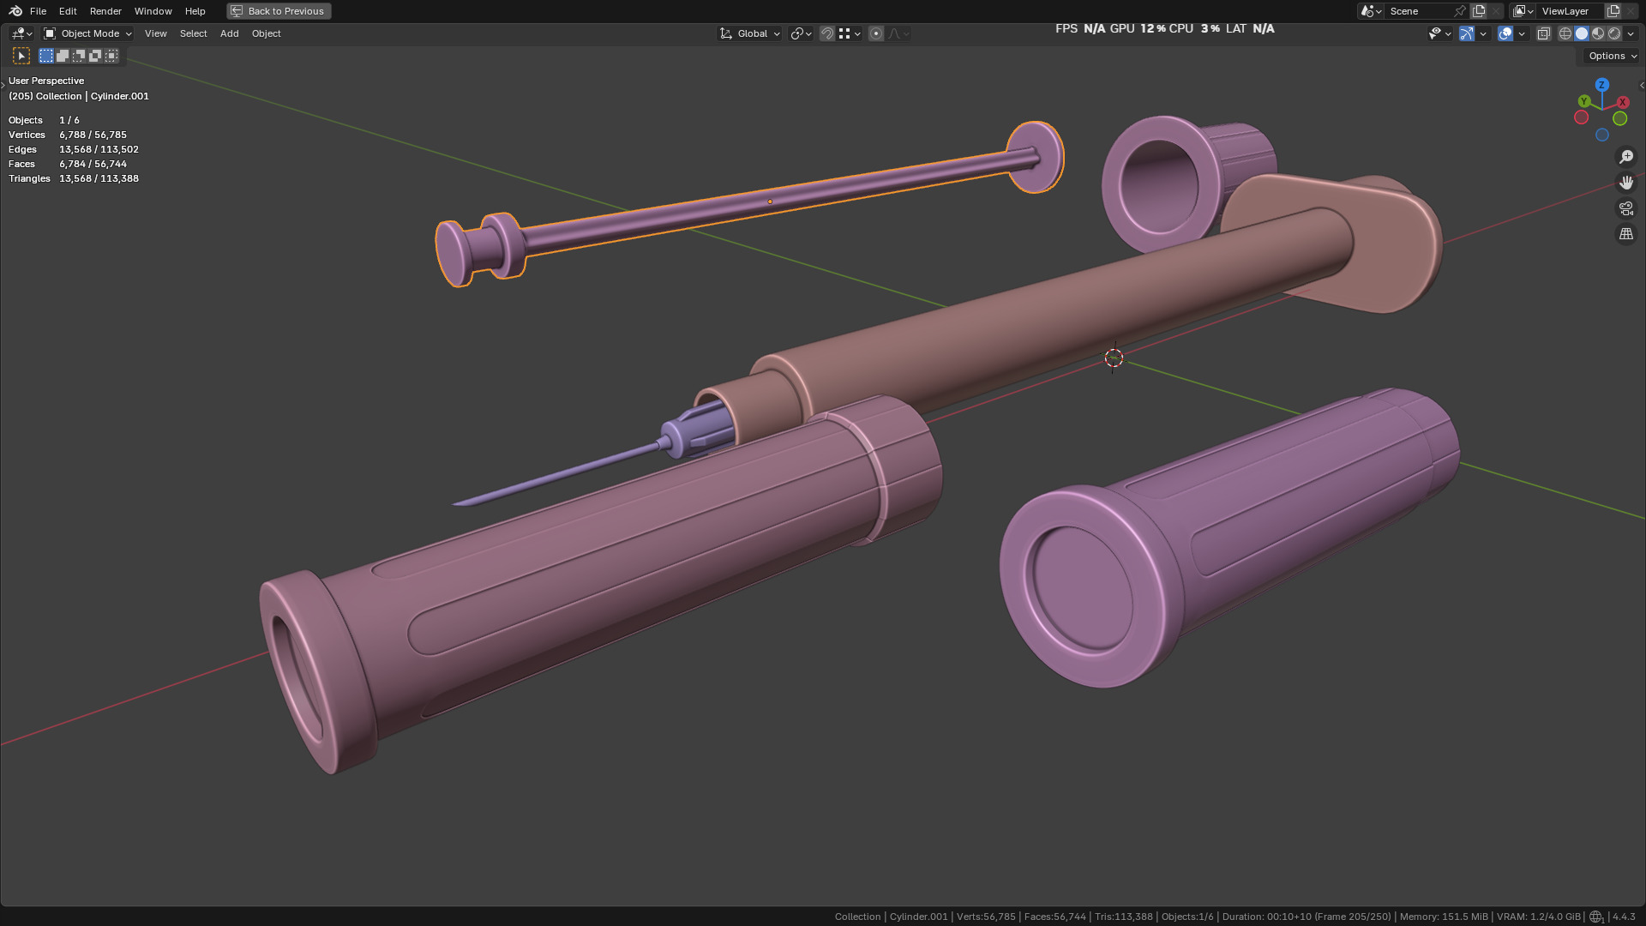Open the view layer browse icon
The image size is (1646, 926).
1523,11
